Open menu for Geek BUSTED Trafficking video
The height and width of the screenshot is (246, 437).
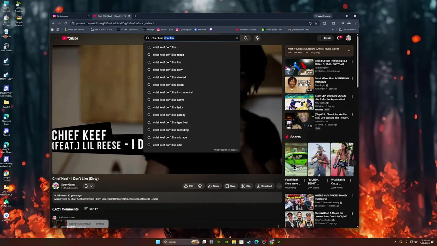pyautogui.click(x=352, y=61)
